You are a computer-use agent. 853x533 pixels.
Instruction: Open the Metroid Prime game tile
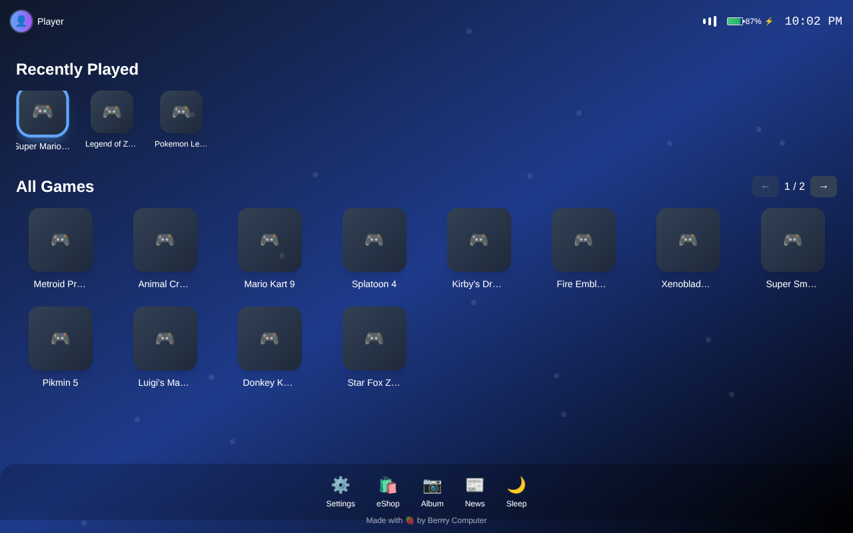[61, 240]
